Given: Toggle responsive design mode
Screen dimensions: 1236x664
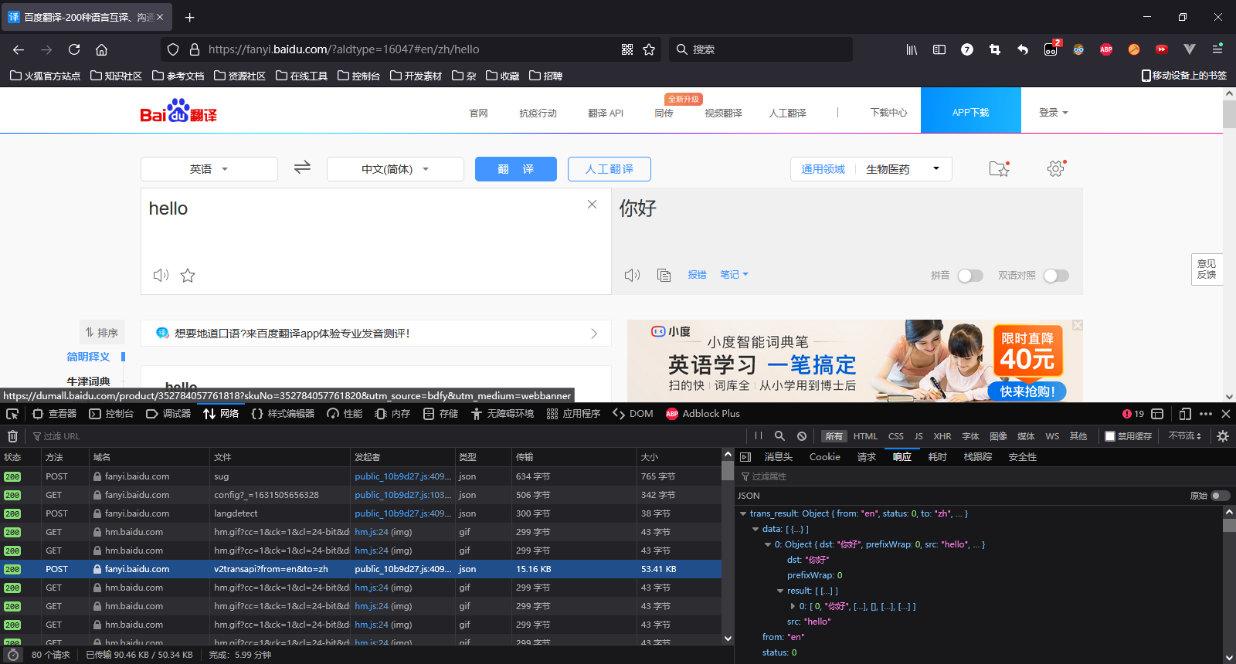Looking at the screenshot, I should pyautogui.click(x=1185, y=414).
